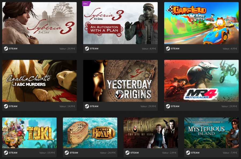Select the Steam icon under Yesterday Origins
The width and height of the screenshot is (241, 159).
[87, 106]
